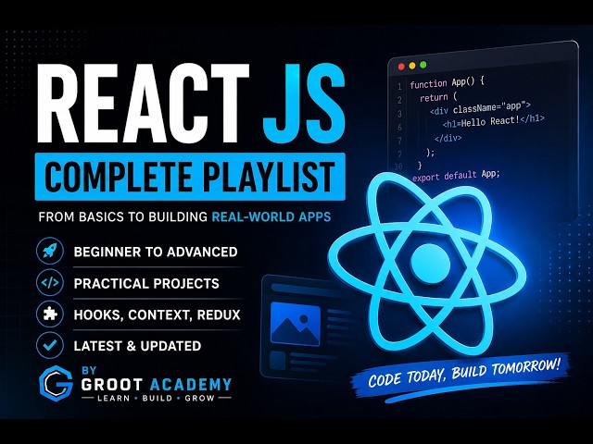
Task: Click the mountain picture icon in mockup card
Action: click(296, 324)
